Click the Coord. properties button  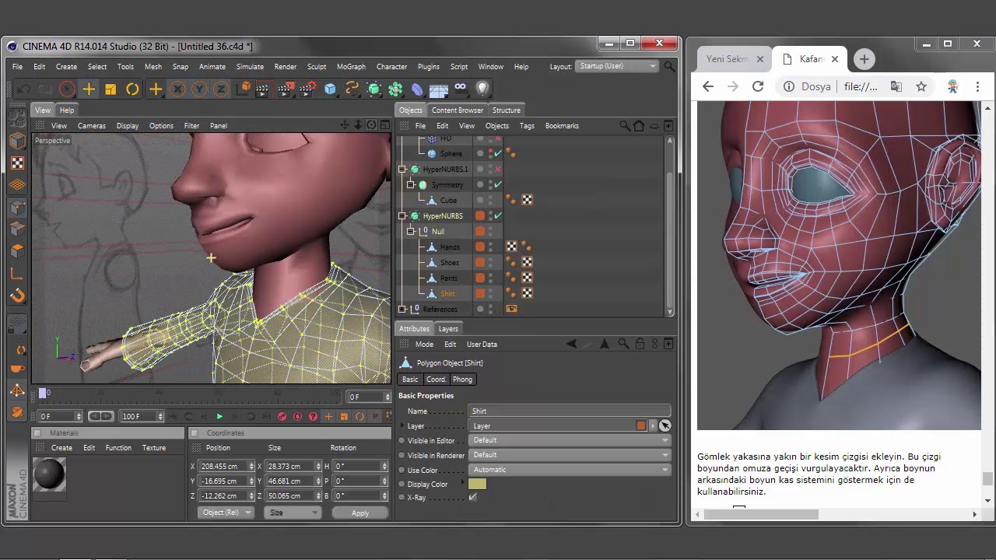(436, 380)
